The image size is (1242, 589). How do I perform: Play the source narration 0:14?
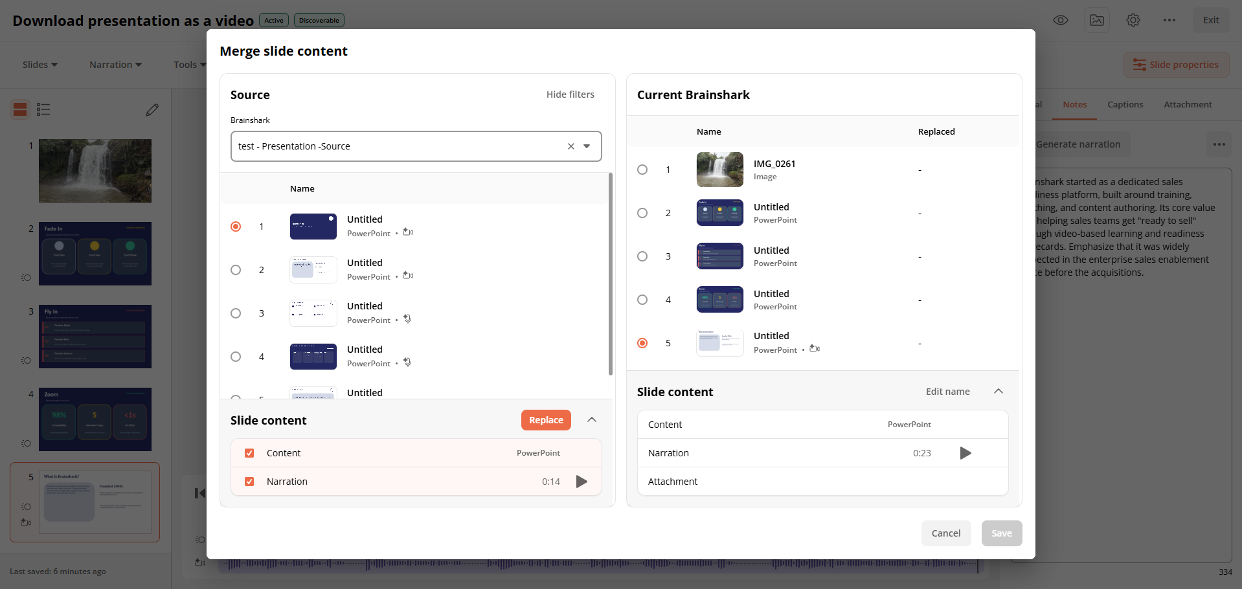[x=581, y=482]
